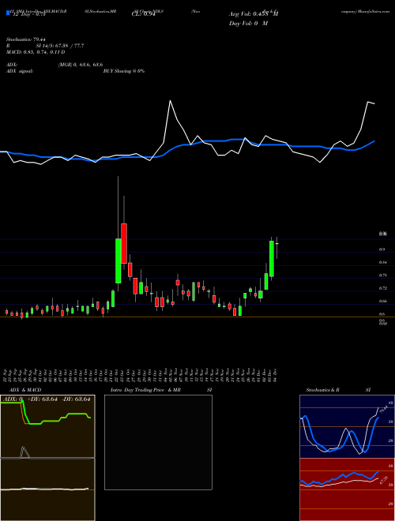Click the 0.6 price axis label
395x521 pixels.
(382, 314)
